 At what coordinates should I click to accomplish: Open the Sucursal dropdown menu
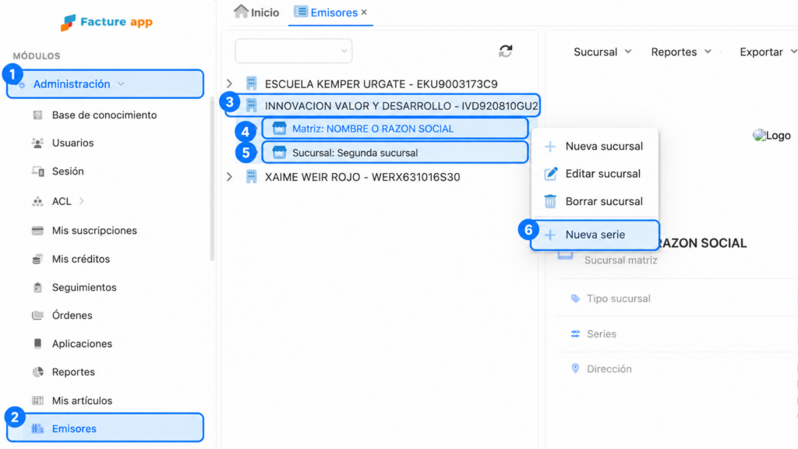[x=602, y=52]
